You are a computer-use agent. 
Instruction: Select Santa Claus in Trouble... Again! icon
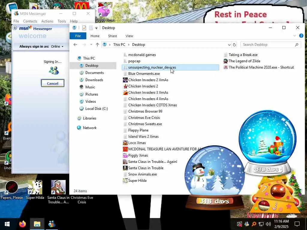click(x=125, y=161)
